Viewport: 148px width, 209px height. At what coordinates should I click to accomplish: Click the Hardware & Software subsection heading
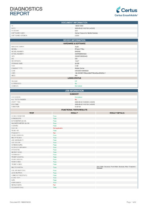tap(74, 43)
